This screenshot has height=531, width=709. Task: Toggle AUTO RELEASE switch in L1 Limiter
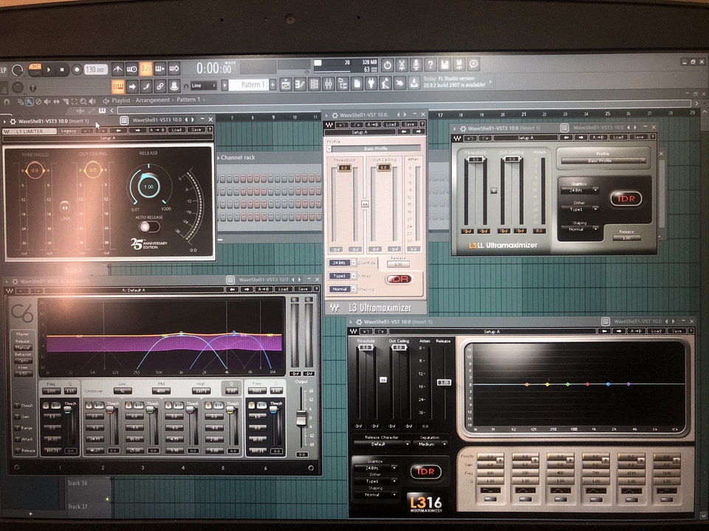148,226
